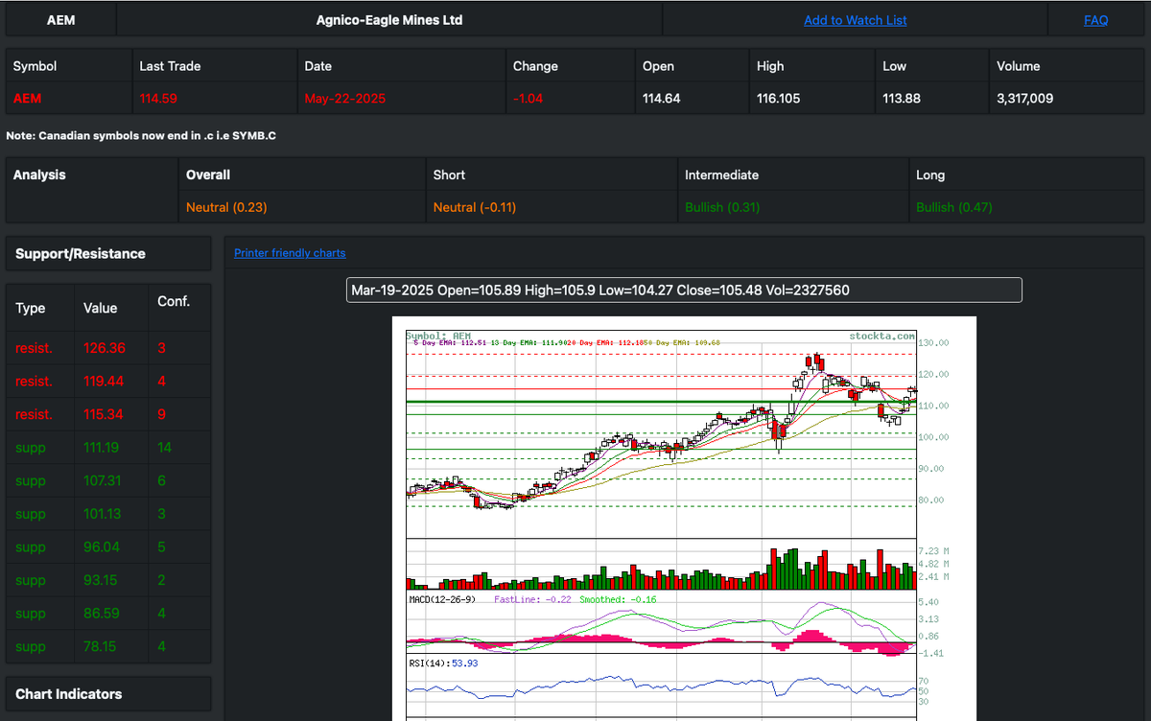Select support value 107.31
This screenshot has width=1151, height=721.
coord(103,480)
